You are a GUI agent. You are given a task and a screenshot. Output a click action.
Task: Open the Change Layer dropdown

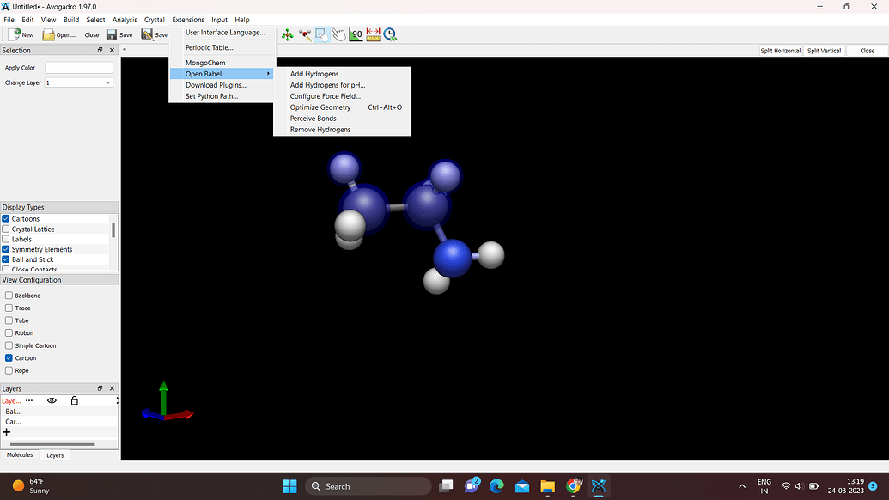79,82
